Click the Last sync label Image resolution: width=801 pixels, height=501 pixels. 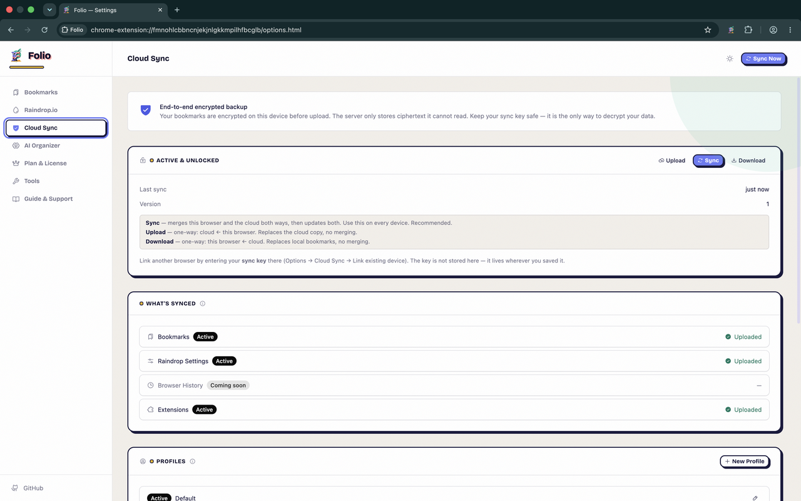click(x=153, y=189)
